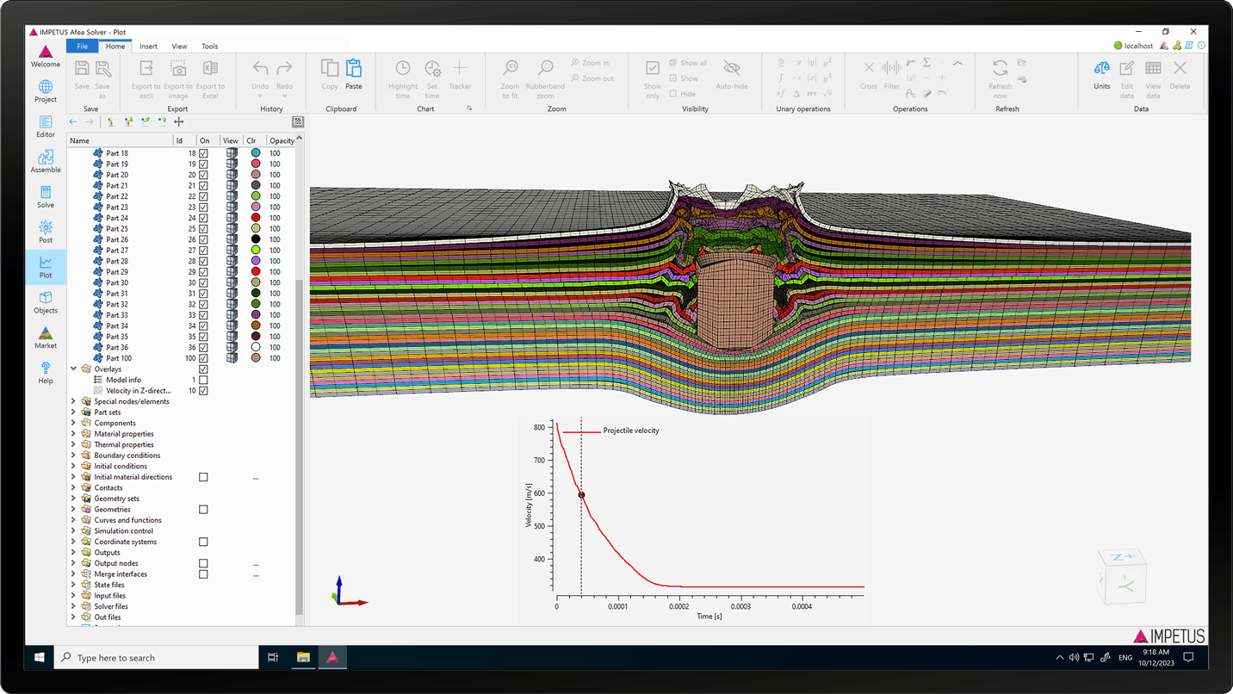
Task: Switch to the Editor section
Action: pyautogui.click(x=46, y=127)
